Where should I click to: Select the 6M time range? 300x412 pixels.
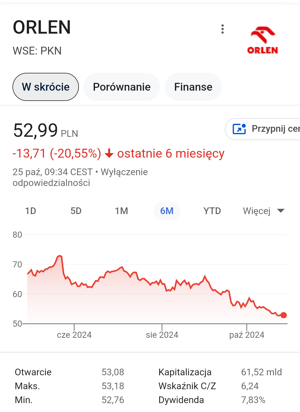(x=167, y=211)
